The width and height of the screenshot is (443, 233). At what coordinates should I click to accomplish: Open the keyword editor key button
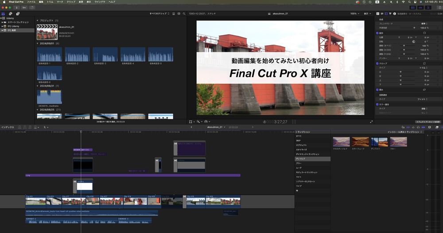coord(24,8)
